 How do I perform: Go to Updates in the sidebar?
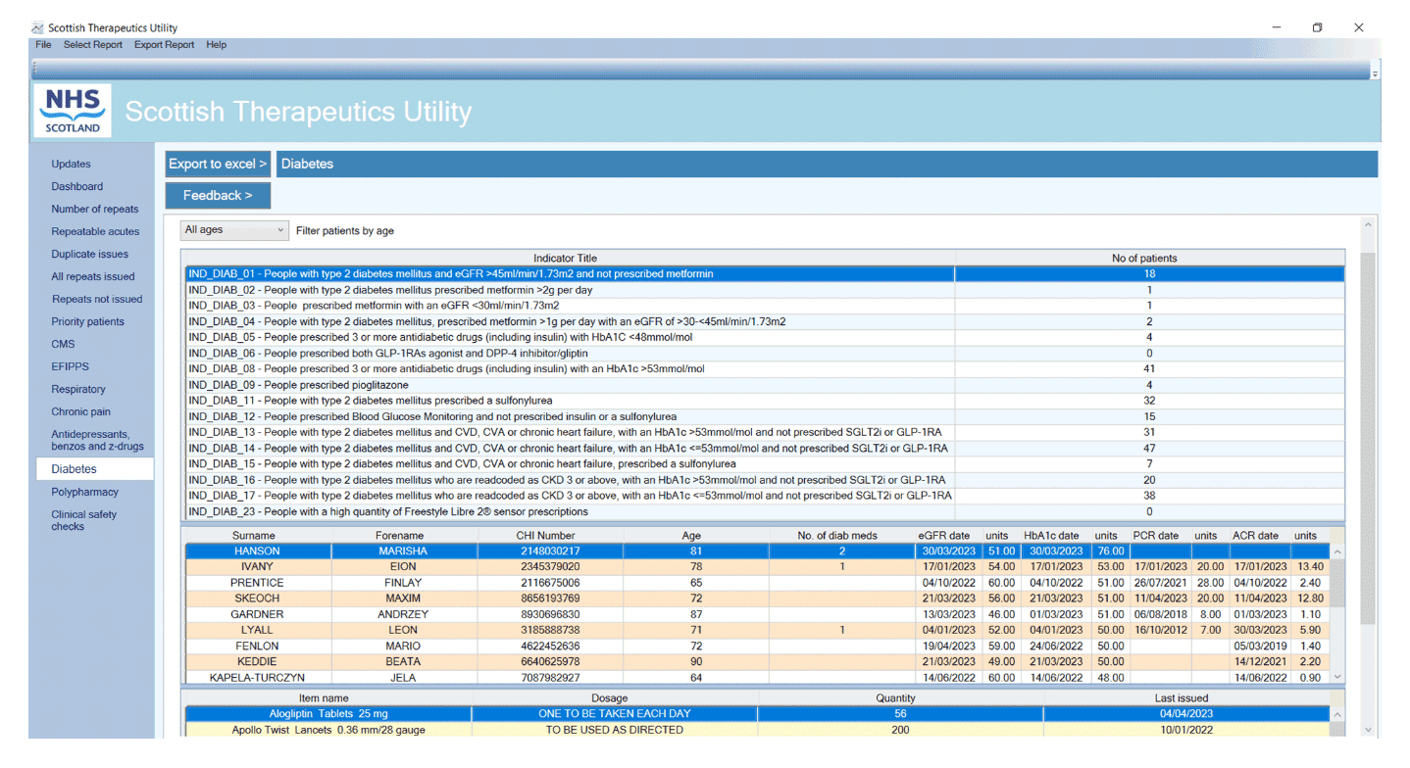pos(71,164)
